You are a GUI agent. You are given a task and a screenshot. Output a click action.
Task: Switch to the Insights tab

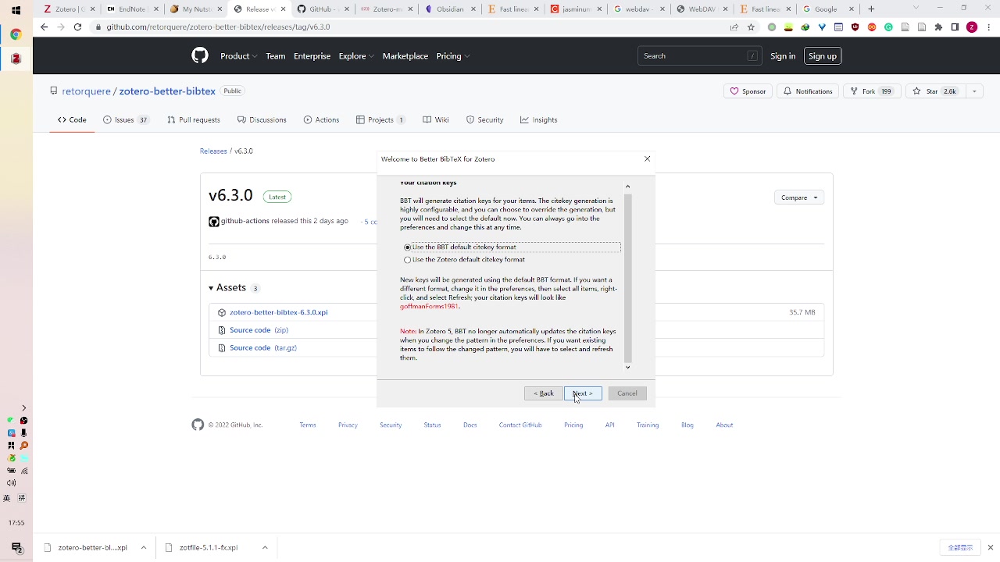point(539,120)
